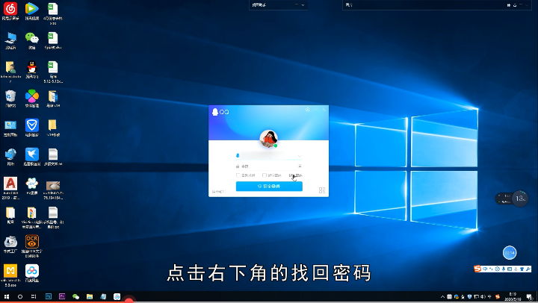
Task: Click the find password link
Action: click(x=296, y=175)
